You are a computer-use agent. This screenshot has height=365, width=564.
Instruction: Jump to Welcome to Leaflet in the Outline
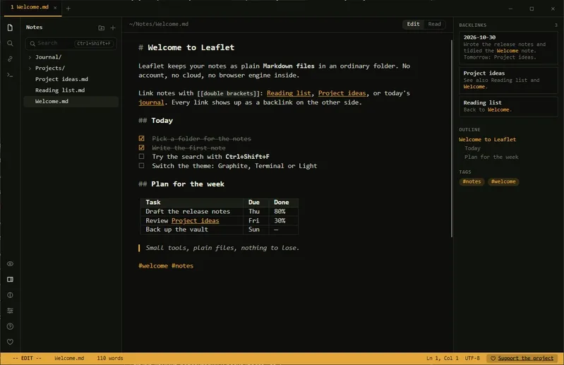point(487,140)
